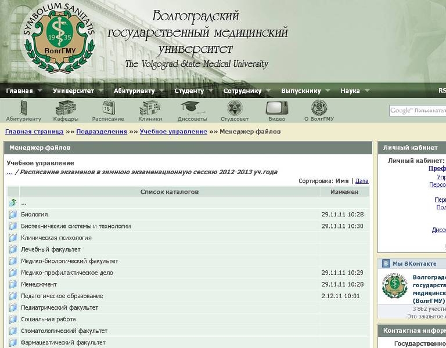The image size is (446, 348).
Task: Open the Социальная работа folder
Action: point(48,320)
